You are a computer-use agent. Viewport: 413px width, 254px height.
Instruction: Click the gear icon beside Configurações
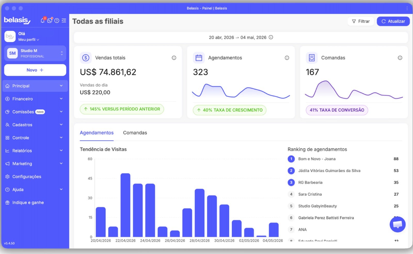[x=7, y=177]
